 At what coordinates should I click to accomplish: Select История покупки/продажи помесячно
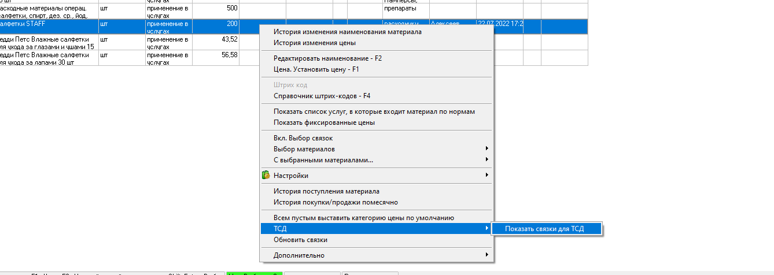tap(336, 202)
